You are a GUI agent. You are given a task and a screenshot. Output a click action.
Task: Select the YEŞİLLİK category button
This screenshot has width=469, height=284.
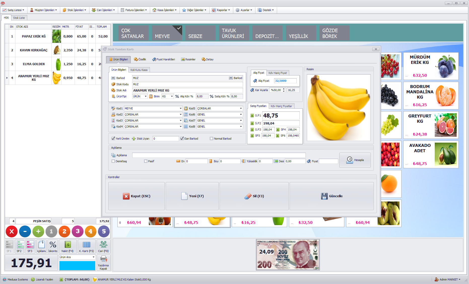(x=301, y=33)
